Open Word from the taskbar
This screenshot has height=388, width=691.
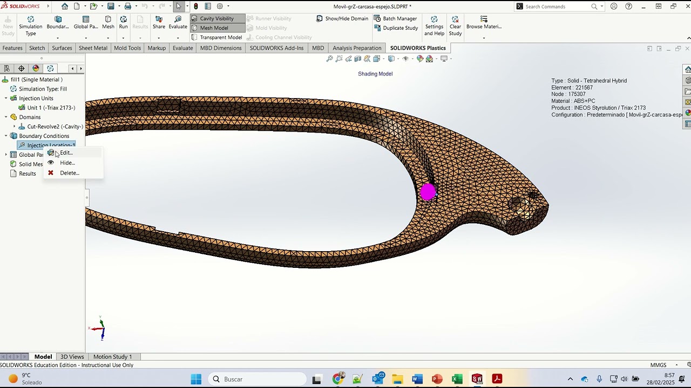[x=417, y=379]
